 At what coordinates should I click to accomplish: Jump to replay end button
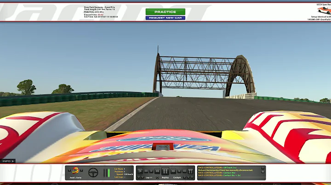click(x=185, y=171)
